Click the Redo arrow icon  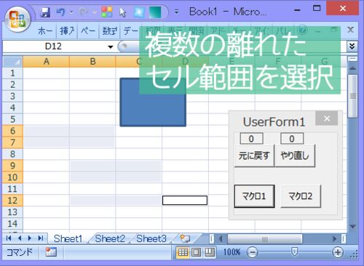(x=84, y=12)
